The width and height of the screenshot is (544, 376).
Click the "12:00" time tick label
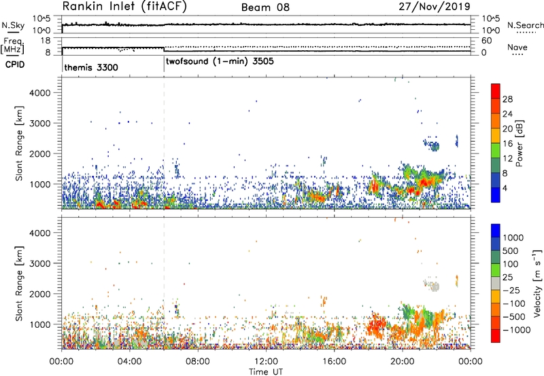[266, 362]
